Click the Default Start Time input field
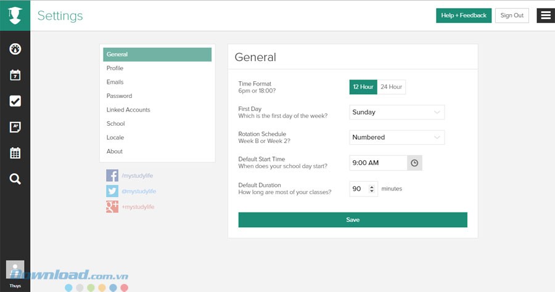This screenshot has height=292, width=555. (378, 163)
